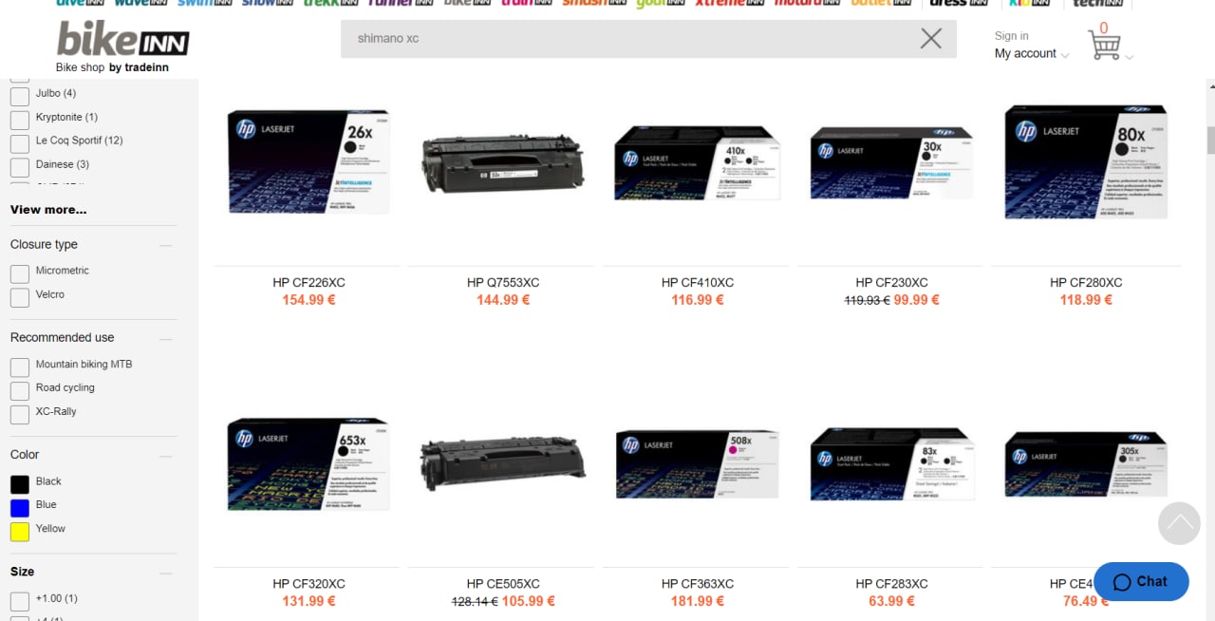Screen dimensions: 1215x621
Task: Open the techINN store logo
Action: pyautogui.click(x=1098, y=3)
